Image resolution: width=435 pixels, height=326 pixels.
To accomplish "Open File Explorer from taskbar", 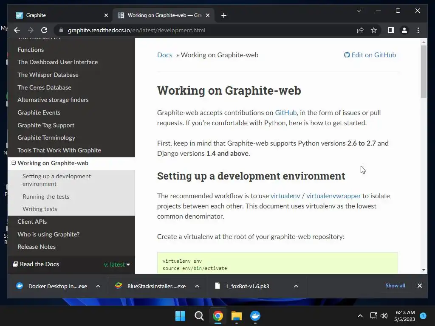I will [x=236, y=316].
